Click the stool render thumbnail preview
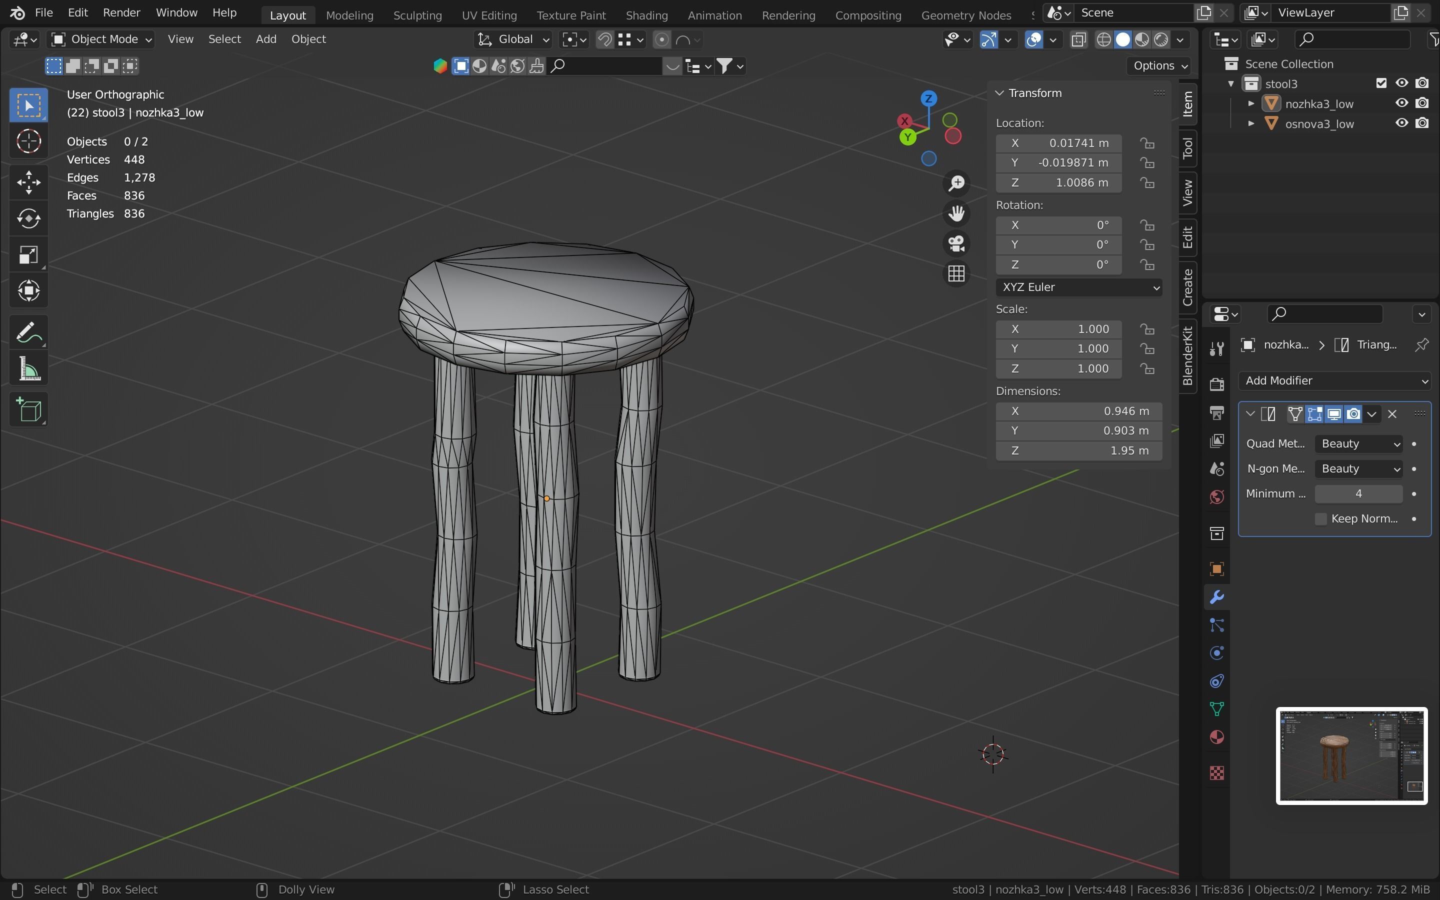Viewport: 1440px width, 900px height. (x=1351, y=755)
